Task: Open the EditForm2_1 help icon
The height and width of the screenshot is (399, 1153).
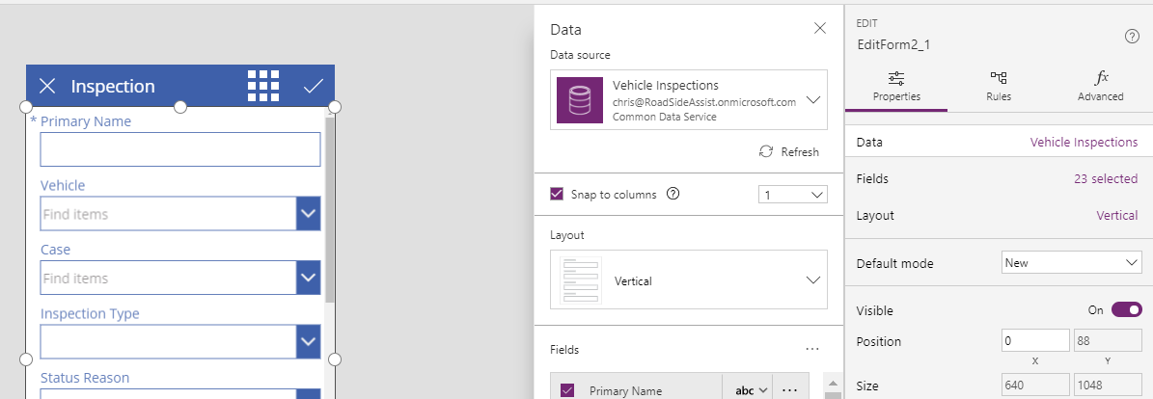Action: 1133,37
